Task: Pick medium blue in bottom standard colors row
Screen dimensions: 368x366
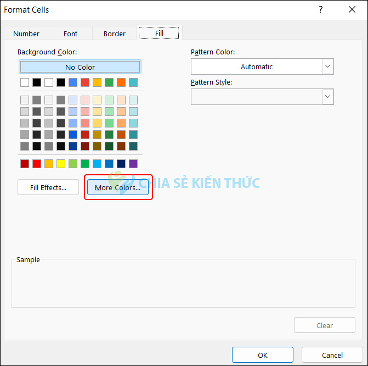Action: (x=109, y=164)
